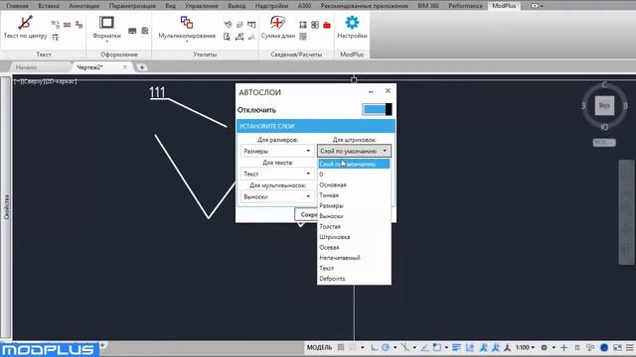Image resolution: width=636 pixels, height=357 pixels.
Task: Click the four-squares icon beside the red briefcase
Action: point(315,25)
